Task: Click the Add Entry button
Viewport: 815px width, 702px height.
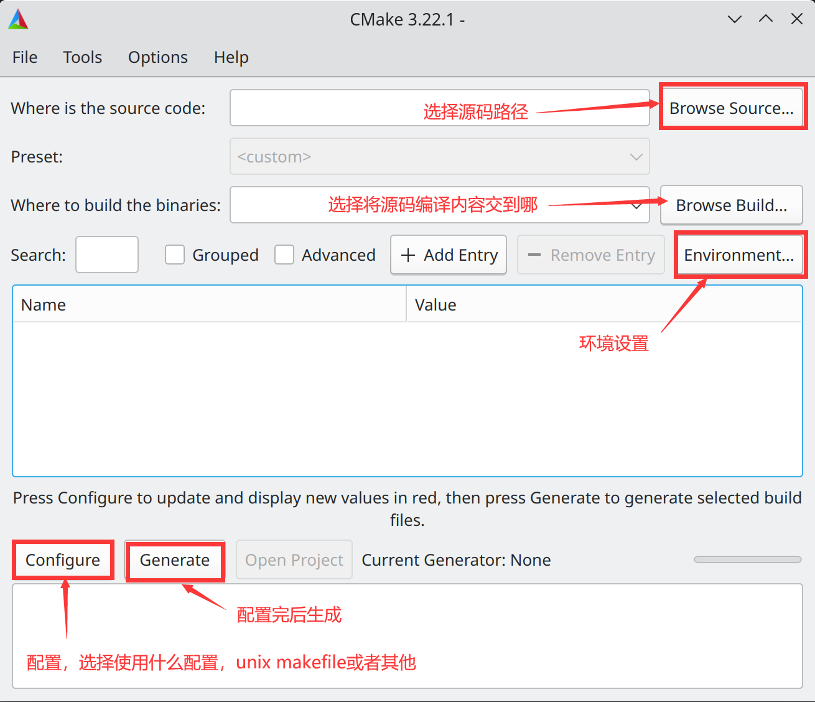Action: click(449, 255)
